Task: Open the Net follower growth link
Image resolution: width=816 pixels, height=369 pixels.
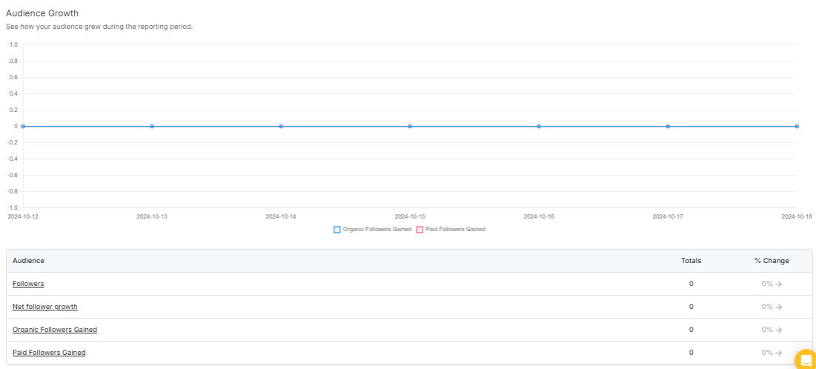Action: (44, 307)
